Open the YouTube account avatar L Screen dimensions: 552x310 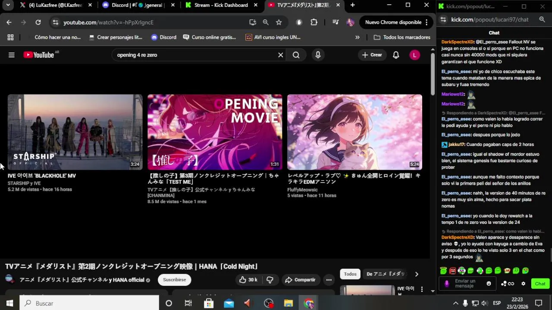pos(414,55)
